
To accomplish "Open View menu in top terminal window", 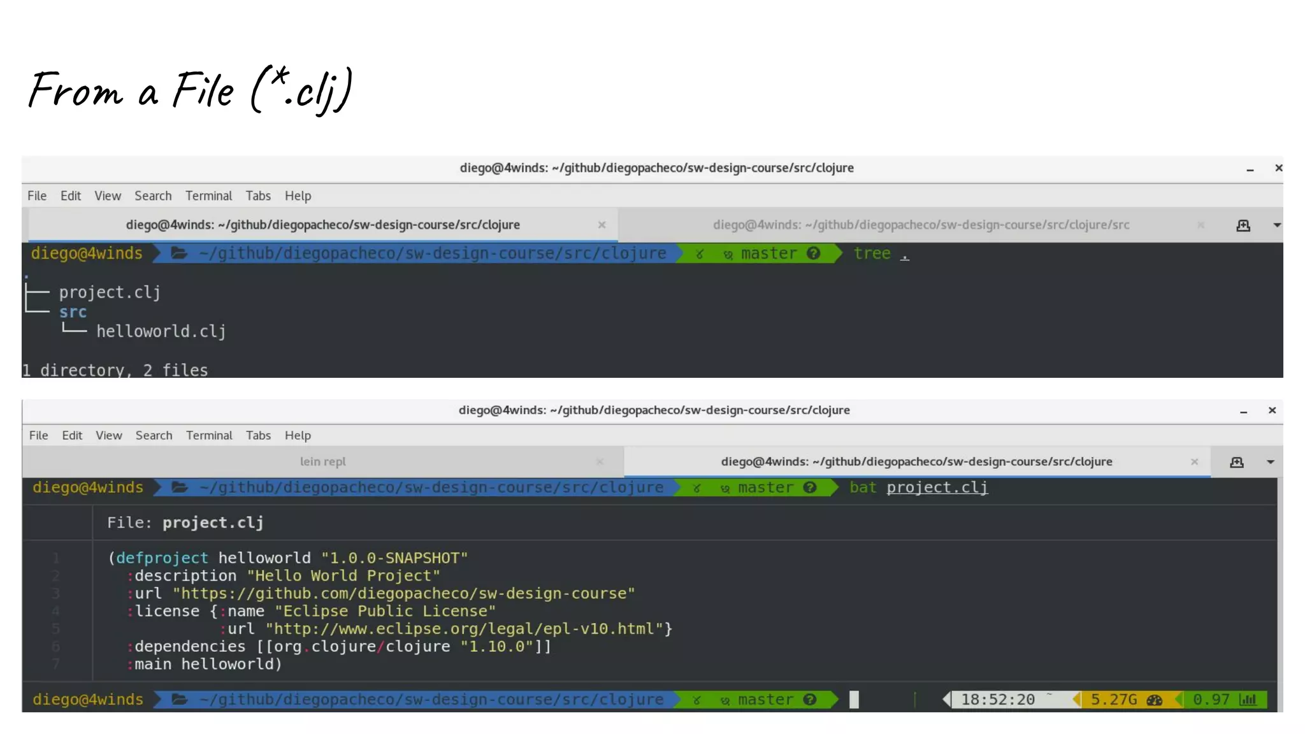I will (x=108, y=196).
